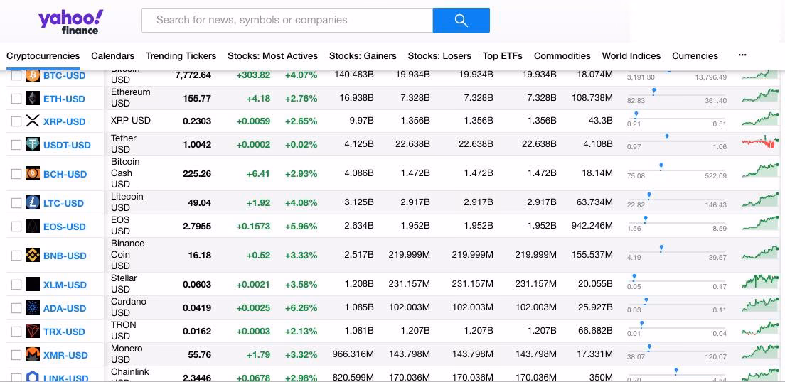Tick the BTC-USD row checkbox
The height and width of the screenshot is (382, 785).
tap(16, 75)
